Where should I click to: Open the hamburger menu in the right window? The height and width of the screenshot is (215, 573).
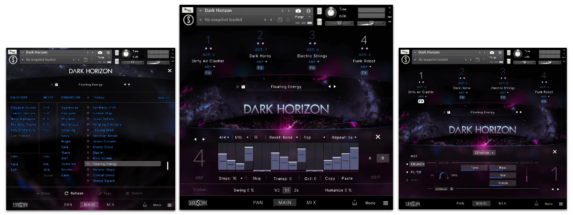tap(562, 204)
